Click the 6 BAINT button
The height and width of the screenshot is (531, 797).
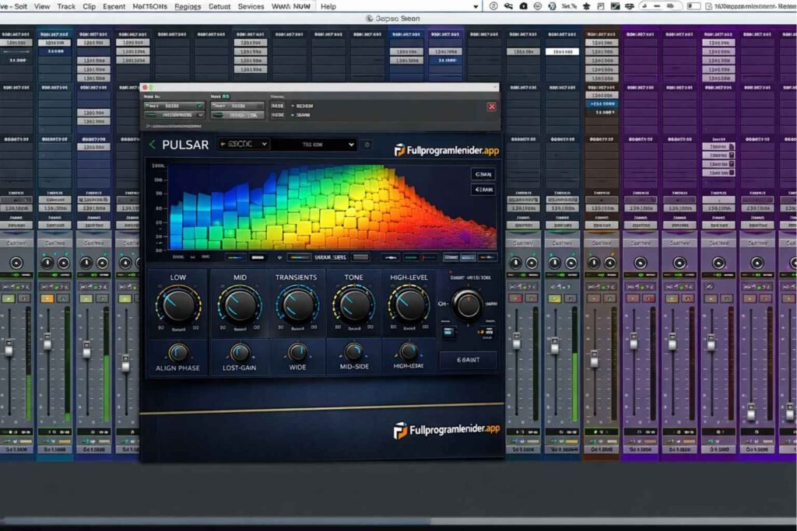click(468, 360)
